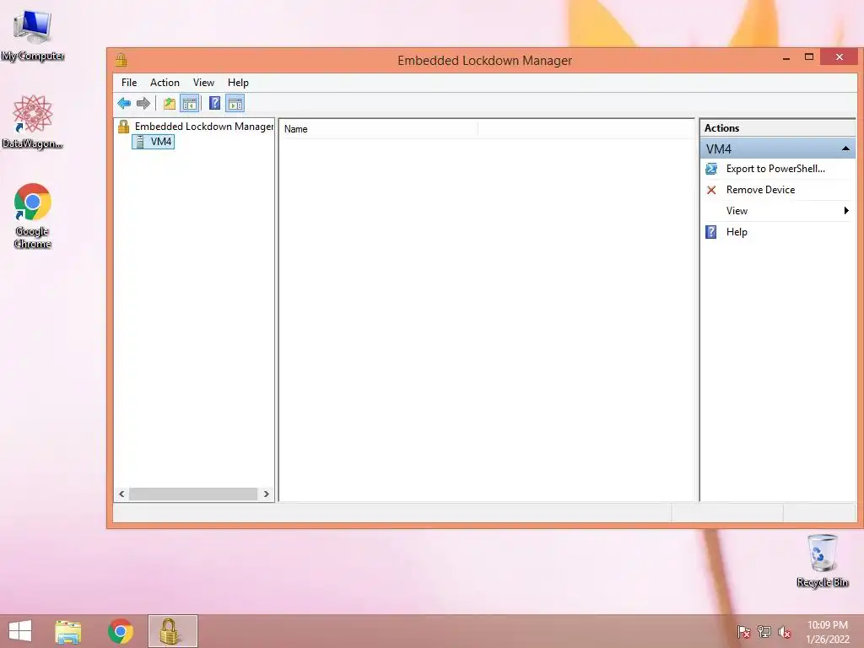Close the Embedded Lockdown Manager window
This screenshot has height=648, width=864.
click(840, 57)
